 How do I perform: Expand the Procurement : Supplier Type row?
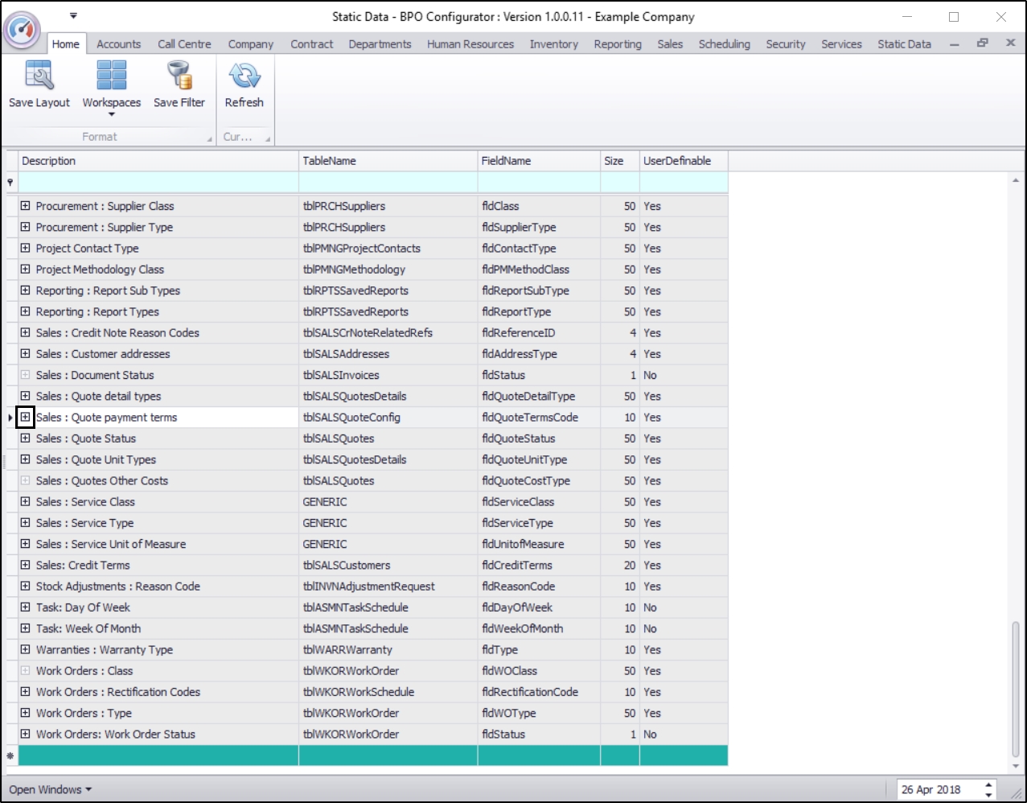click(25, 227)
